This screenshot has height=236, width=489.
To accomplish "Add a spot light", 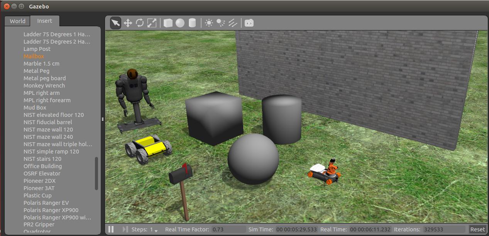I will 221,23.
